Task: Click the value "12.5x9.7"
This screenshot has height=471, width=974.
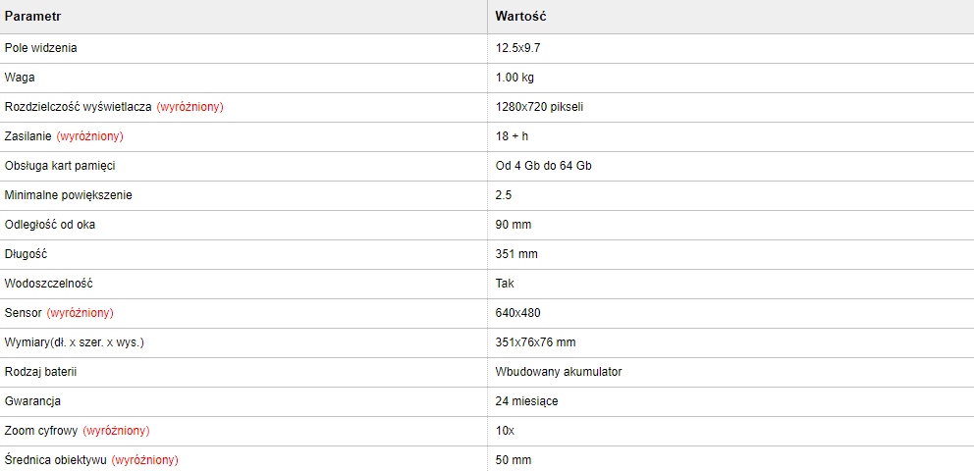Action: [x=519, y=48]
